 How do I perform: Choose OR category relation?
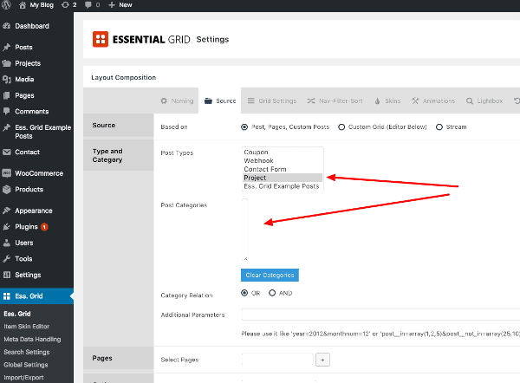pyautogui.click(x=244, y=293)
